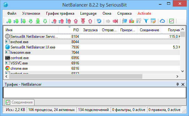
Task: Click the horizontal scrollbar right arrow
Action: click(x=177, y=76)
